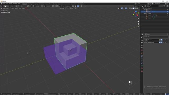This screenshot has height=95, width=169.
Task: Switch to the Shading workspace tab
Action: (x=55, y=4)
